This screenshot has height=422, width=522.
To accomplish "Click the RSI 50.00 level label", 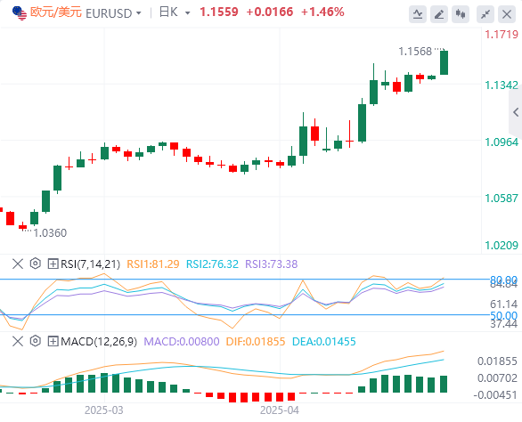I will pyautogui.click(x=503, y=315).
